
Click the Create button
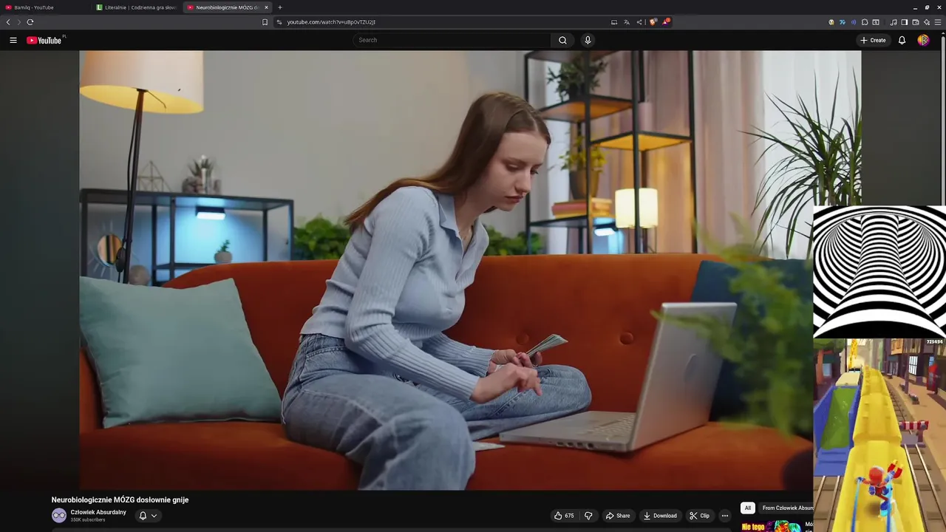click(873, 40)
